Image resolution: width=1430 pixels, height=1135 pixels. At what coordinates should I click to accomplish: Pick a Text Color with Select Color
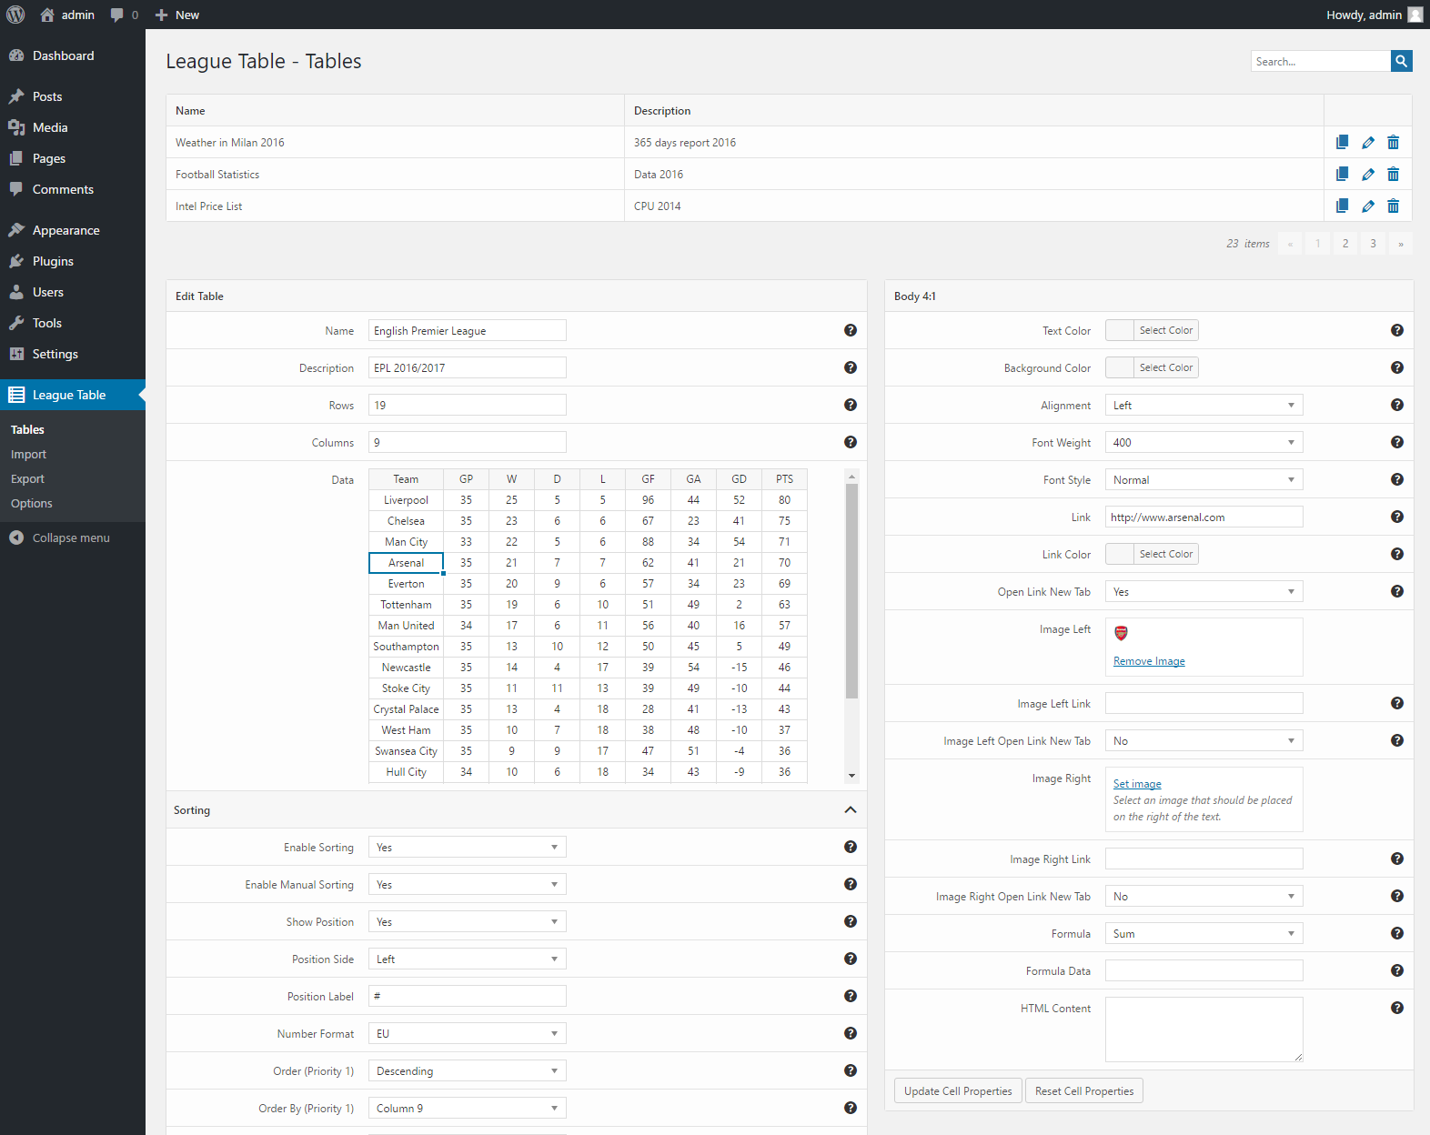click(x=1164, y=330)
